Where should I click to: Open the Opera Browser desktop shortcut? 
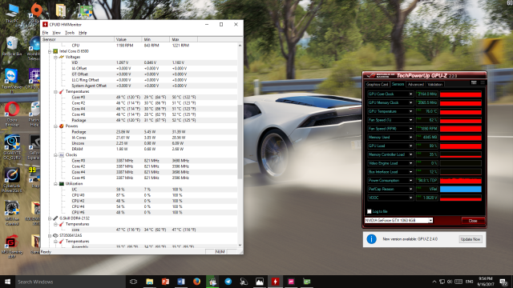point(12,114)
